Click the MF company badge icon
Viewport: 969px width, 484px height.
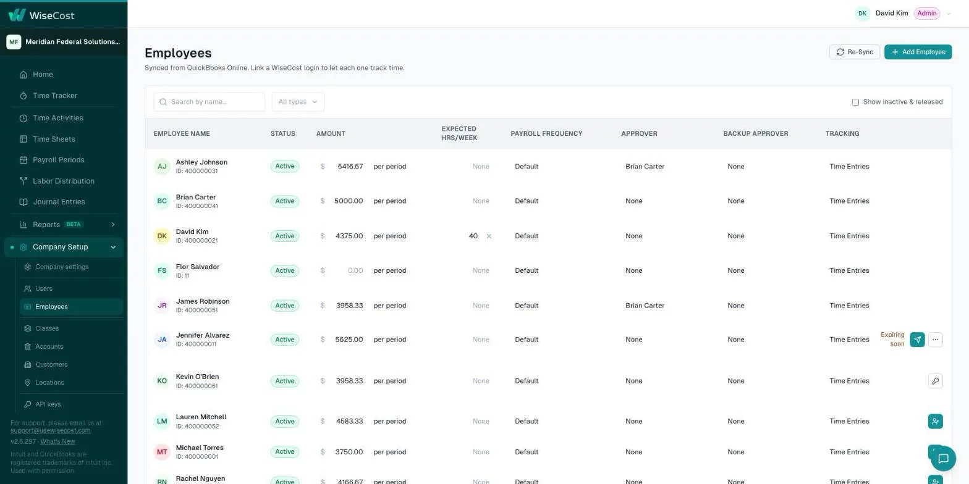pyautogui.click(x=14, y=42)
